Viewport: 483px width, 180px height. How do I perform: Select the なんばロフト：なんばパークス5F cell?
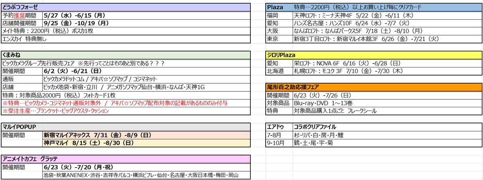387,31
